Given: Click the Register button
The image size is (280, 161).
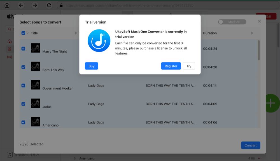Looking at the screenshot, I should [171, 66].
